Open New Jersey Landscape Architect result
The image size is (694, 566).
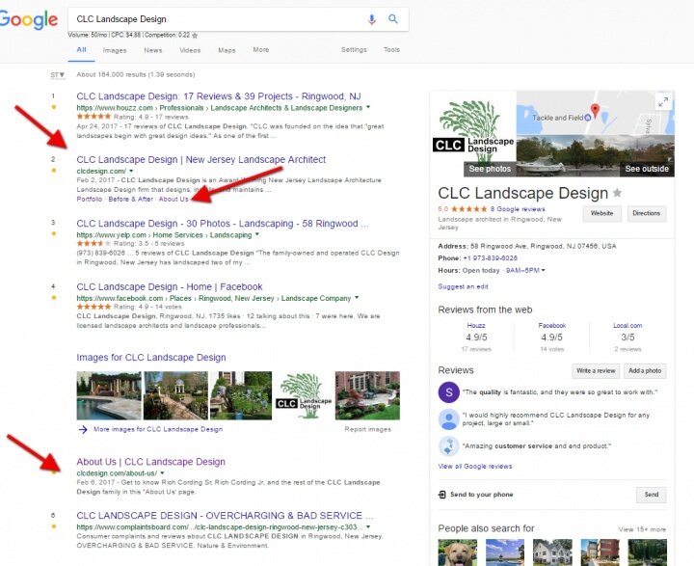200,159
